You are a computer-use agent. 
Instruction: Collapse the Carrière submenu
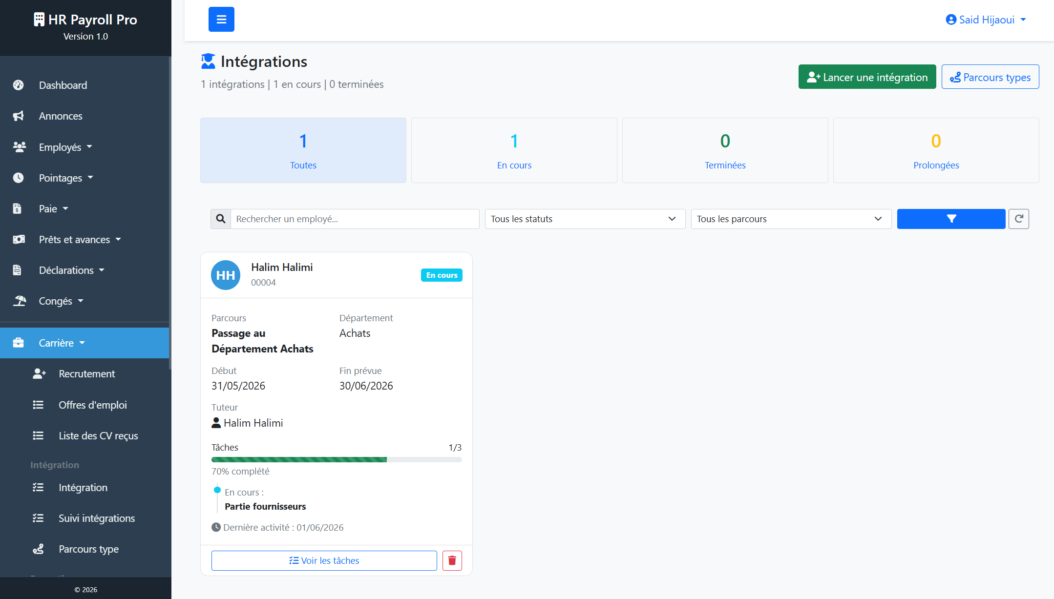(x=84, y=343)
